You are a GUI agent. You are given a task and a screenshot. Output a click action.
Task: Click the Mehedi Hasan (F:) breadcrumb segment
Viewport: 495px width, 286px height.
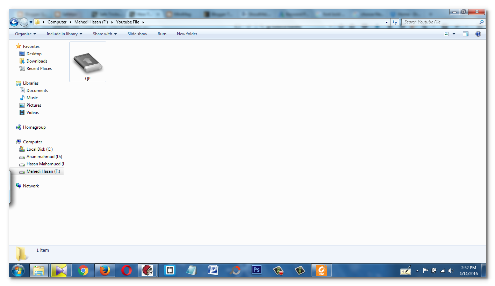pyautogui.click(x=92, y=22)
